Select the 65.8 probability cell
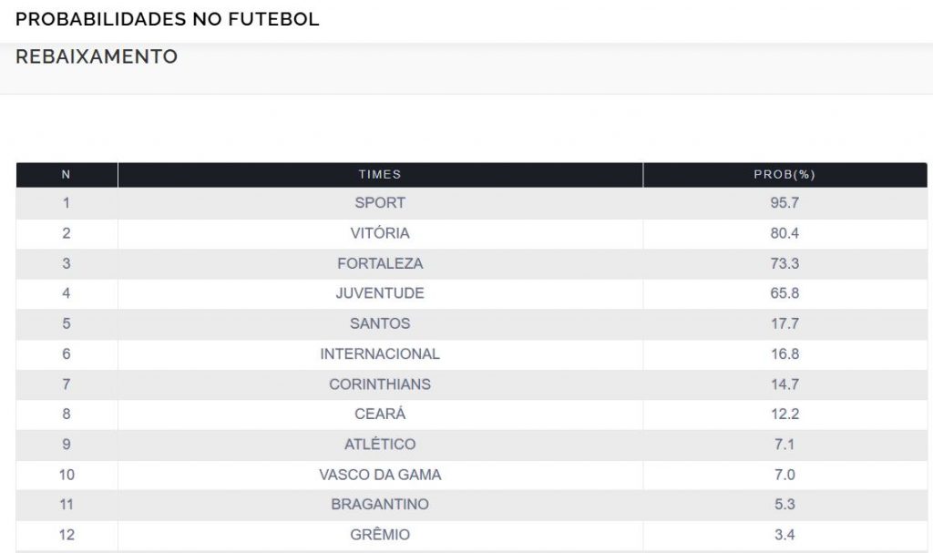 [784, 293]
